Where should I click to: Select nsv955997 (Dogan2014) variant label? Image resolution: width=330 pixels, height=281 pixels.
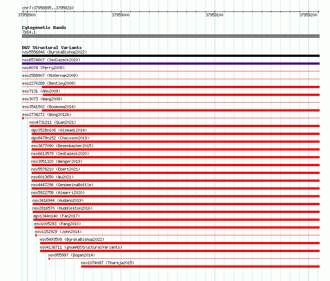click(72, 255)
